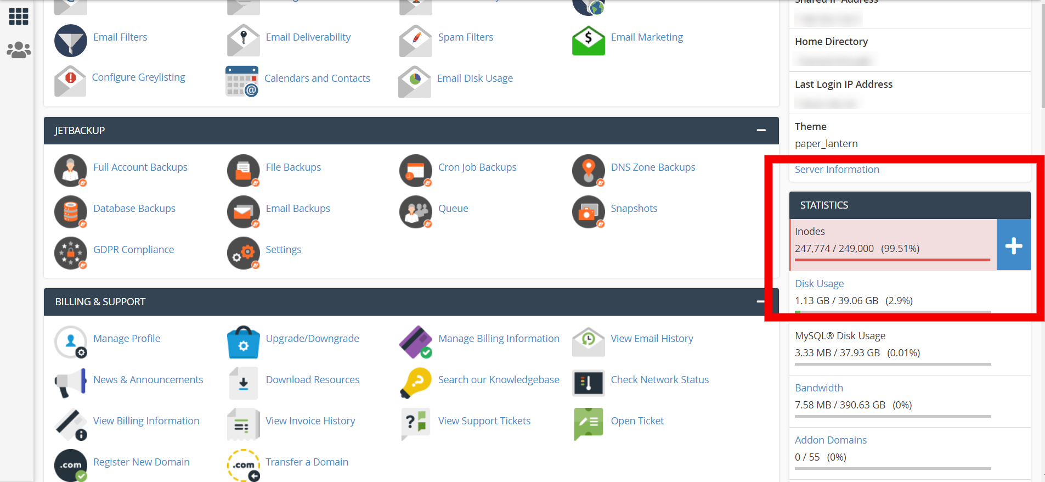The height and width of the screenshot is (482, 1045).
Task: Click the Upgrade/Downgrade shopping bag icon
Action: (243, 342)
